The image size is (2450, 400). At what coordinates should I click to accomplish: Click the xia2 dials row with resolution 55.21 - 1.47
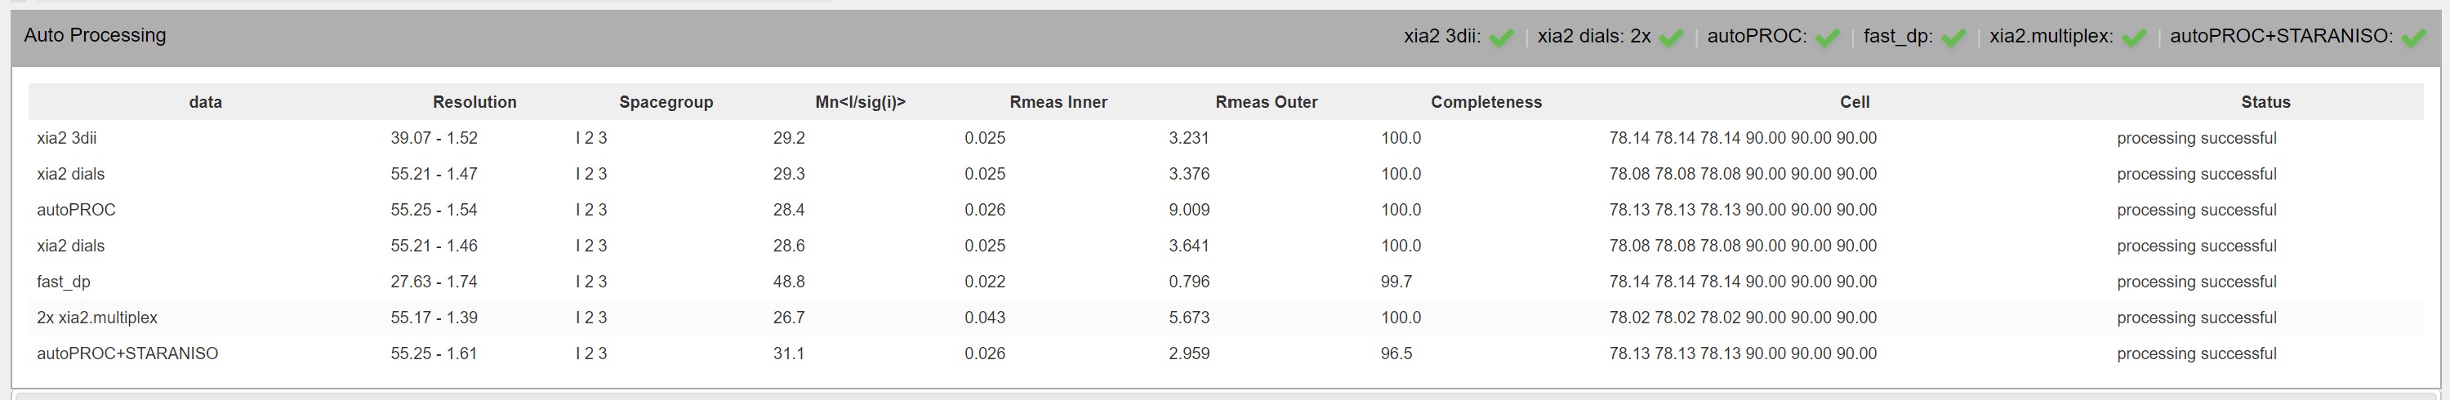tap(1225, 174)
